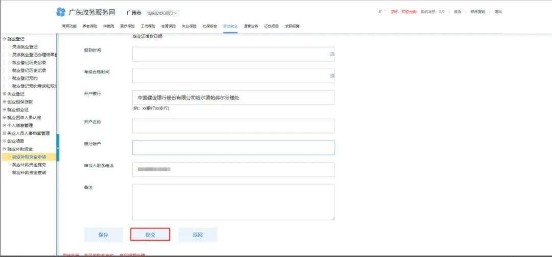Click the 银行账户 input field

click(x=234, y=148)
